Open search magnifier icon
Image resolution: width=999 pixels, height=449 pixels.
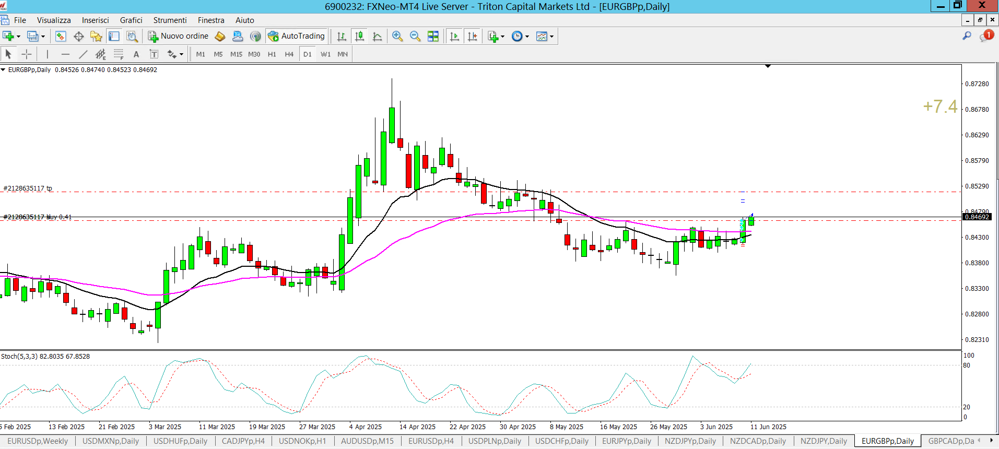(x=967, y=36)
